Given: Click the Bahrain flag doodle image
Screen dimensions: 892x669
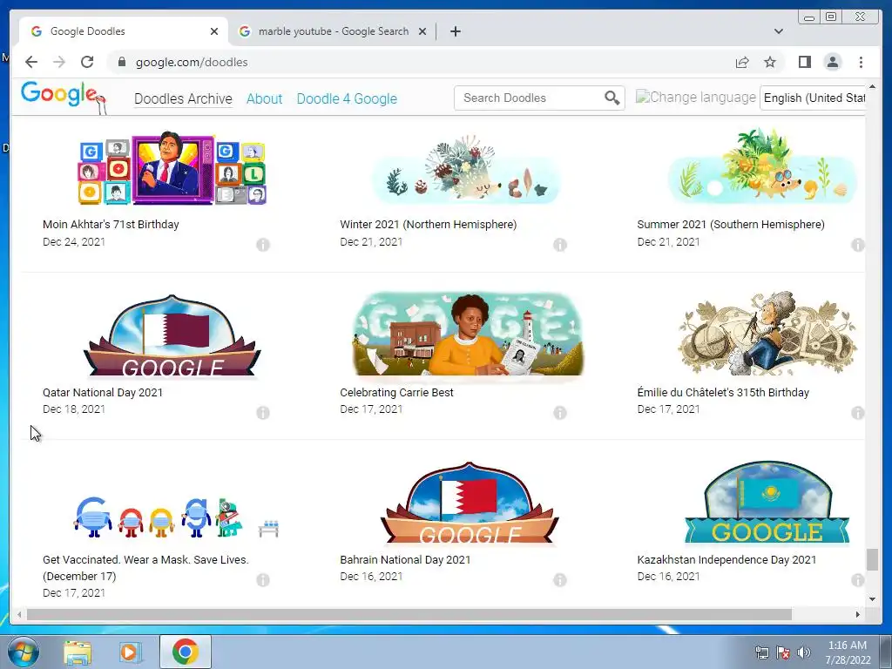Looking at the screenshot, I should 470,503.
